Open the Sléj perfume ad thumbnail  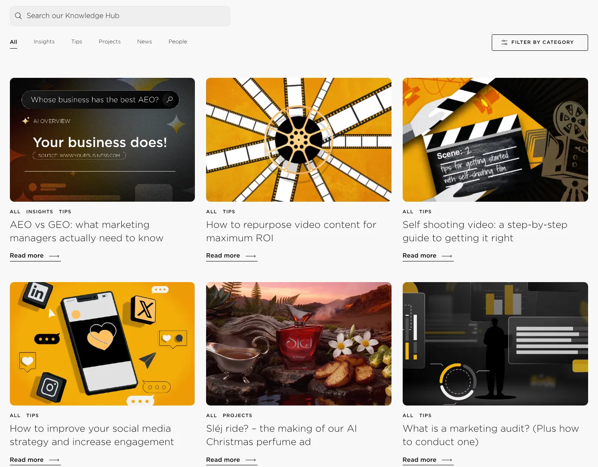click(299, 344)
